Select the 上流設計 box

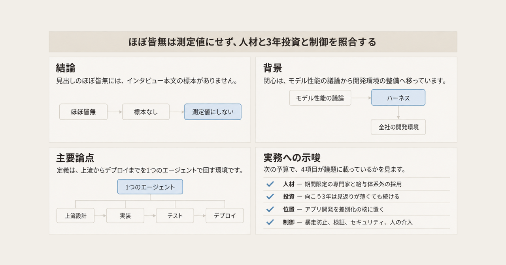[76, 216]
